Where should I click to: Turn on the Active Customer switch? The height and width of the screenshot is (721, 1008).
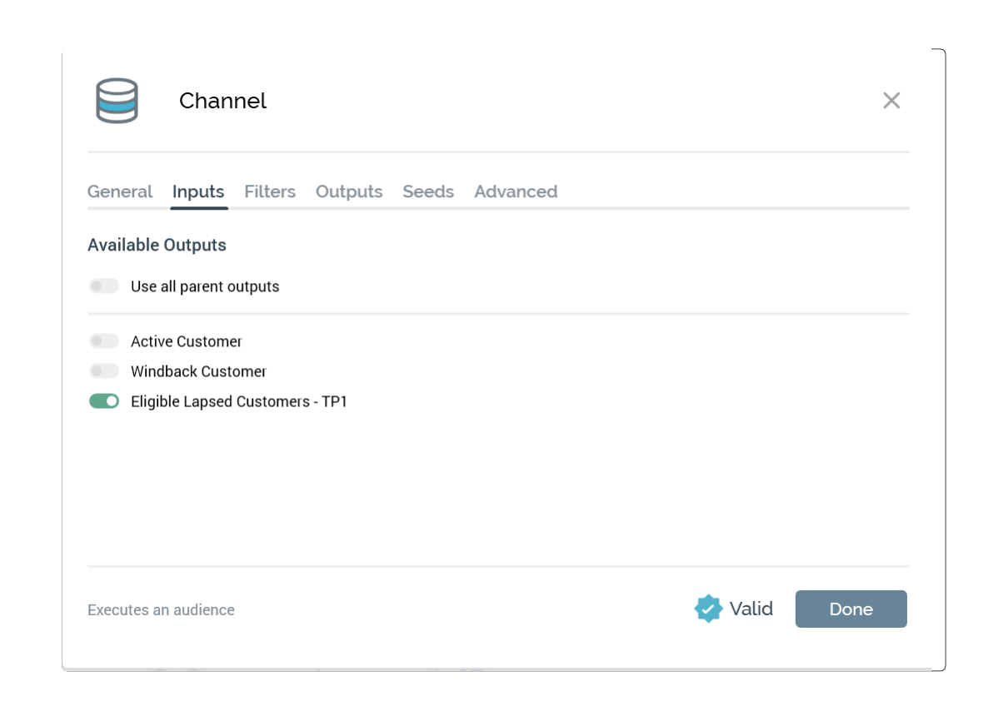pos(104,341)
